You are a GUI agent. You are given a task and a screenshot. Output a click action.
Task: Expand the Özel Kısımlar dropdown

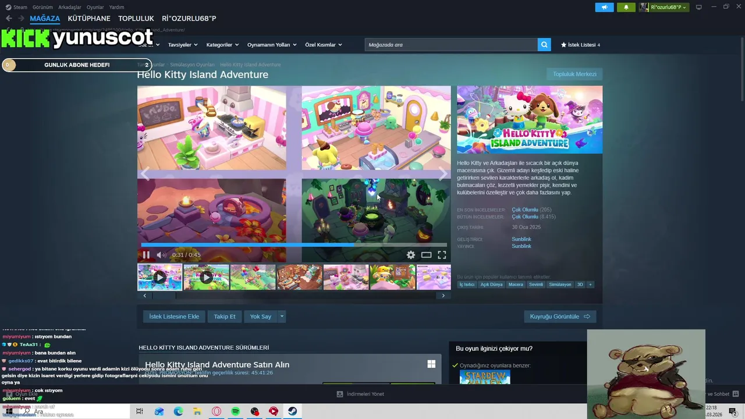(x=324, y=45)
